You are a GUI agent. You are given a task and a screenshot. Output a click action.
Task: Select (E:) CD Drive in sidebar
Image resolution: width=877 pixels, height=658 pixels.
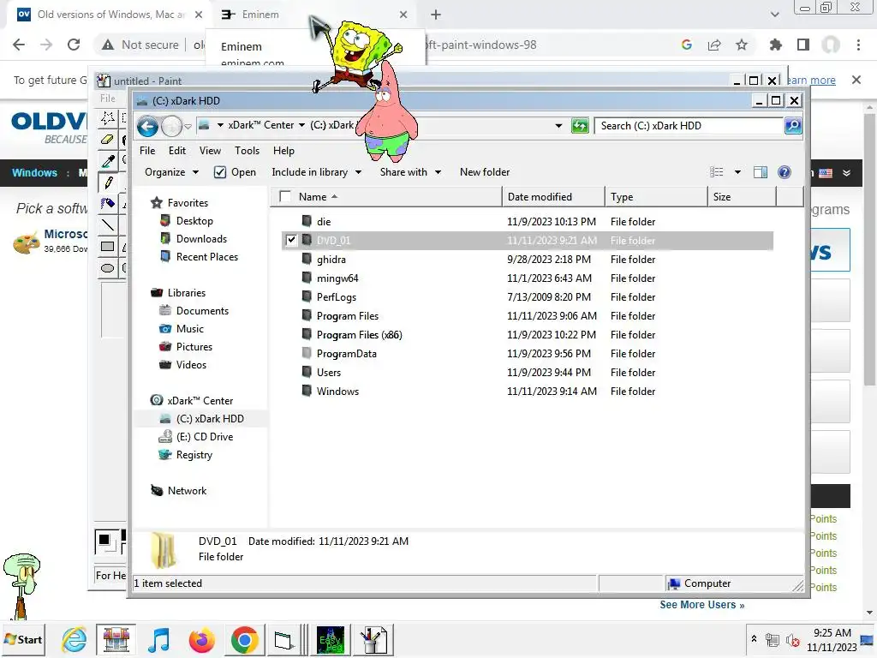coord(204,437)
